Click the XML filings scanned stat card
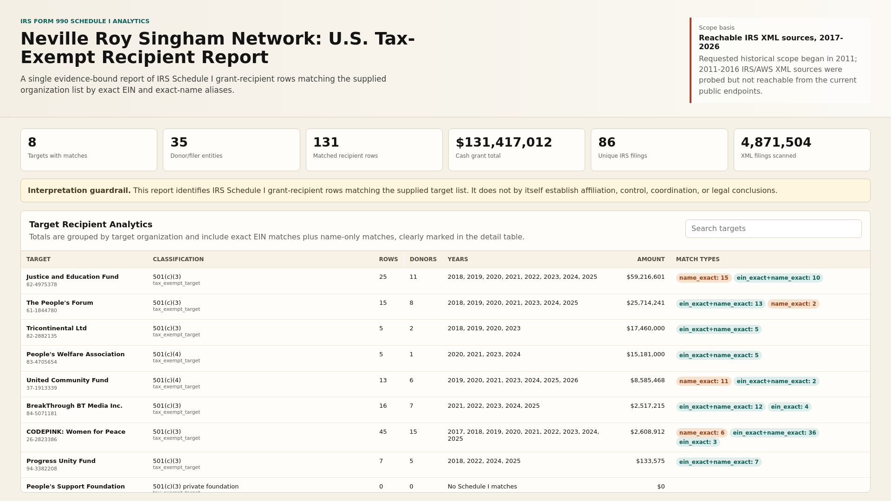This screenshot has height=501, width=891. 802,150
